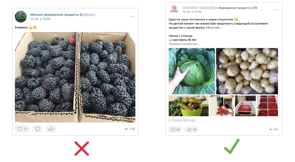View the 10K views counter eye icon
This screenshot has width=295, height=162.
click(x=270, y=130)
